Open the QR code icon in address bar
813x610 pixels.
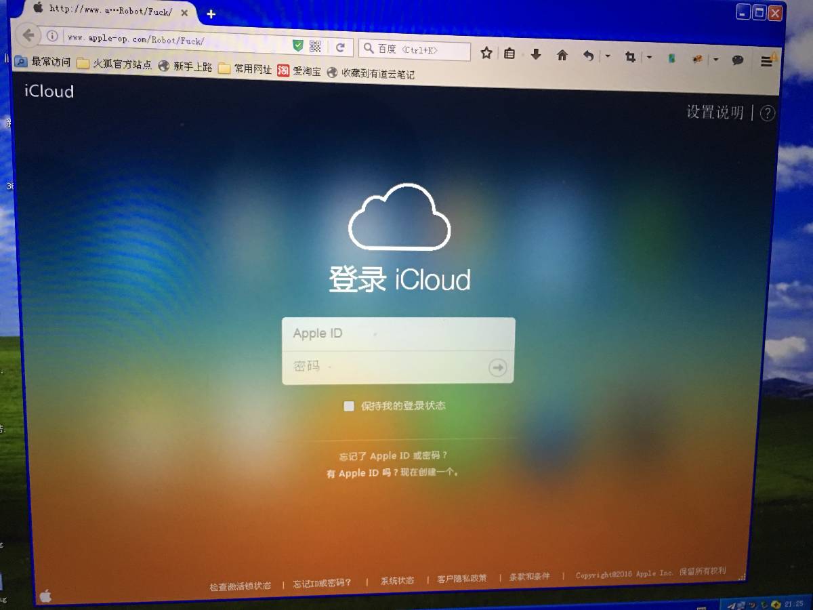pos(315,46)
